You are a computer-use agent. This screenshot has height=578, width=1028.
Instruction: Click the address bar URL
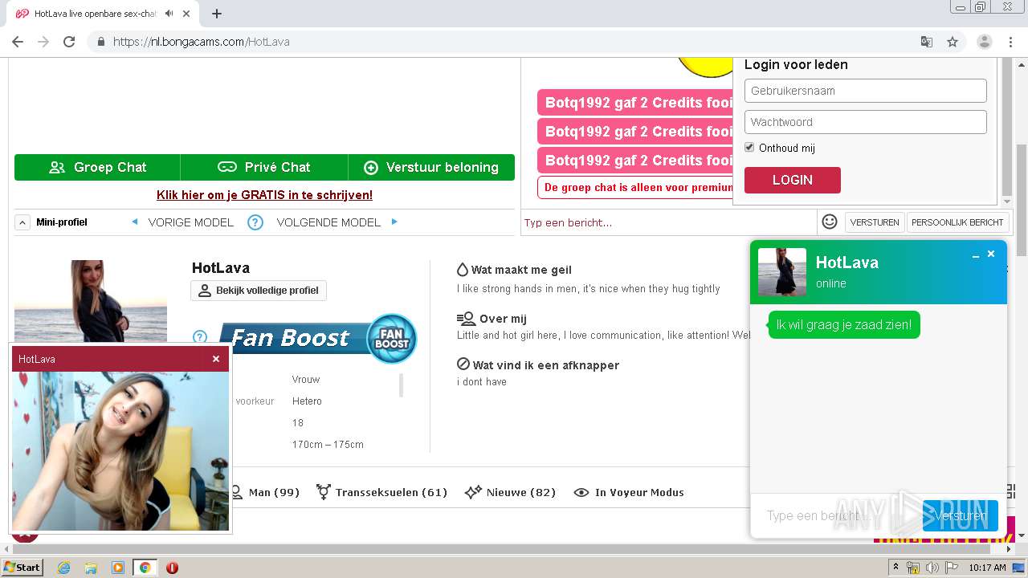201,42
